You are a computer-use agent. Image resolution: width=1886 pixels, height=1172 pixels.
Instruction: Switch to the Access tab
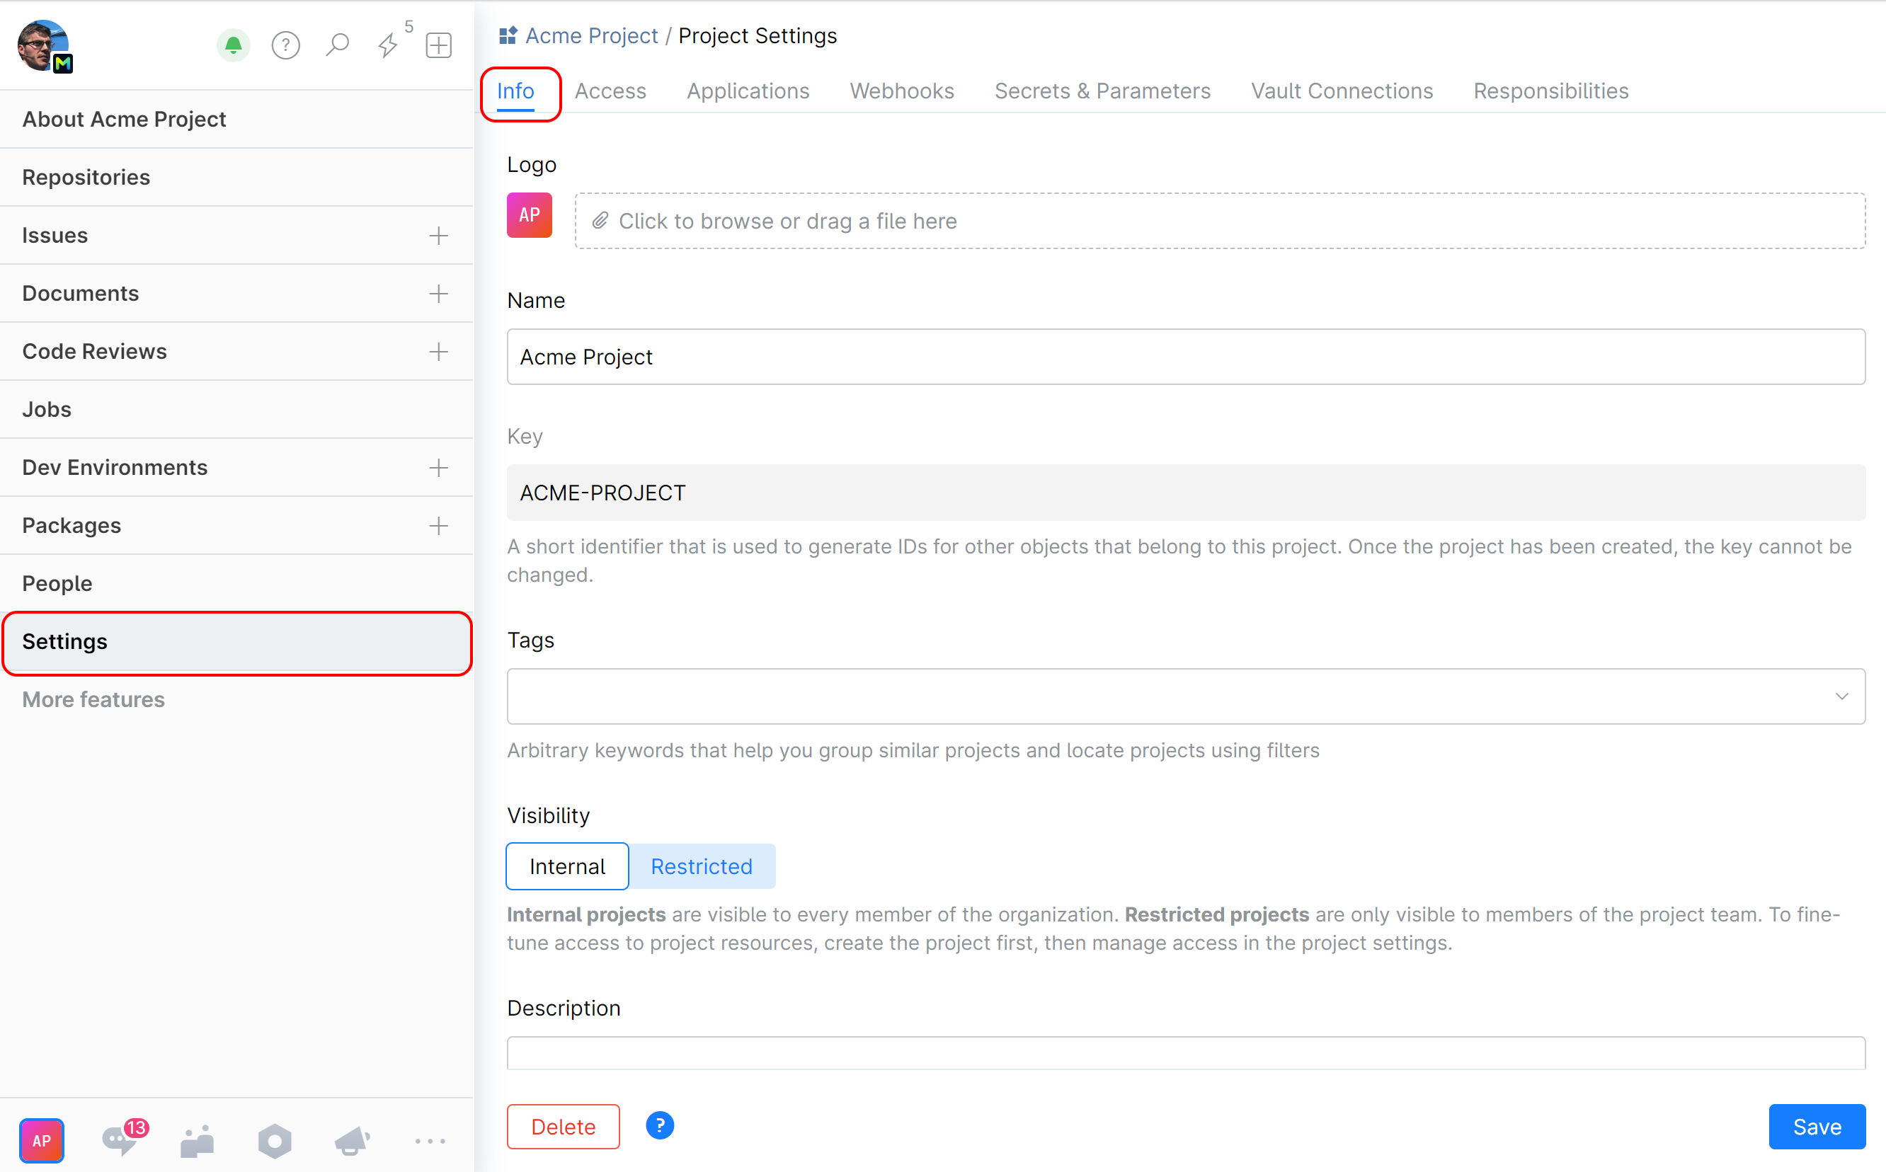click(610, 91)
